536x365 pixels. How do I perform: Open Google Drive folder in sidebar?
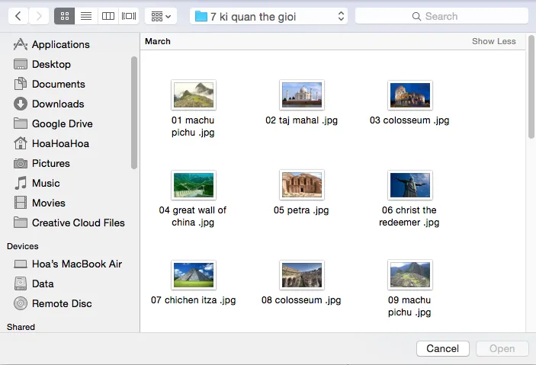point(62,123)
